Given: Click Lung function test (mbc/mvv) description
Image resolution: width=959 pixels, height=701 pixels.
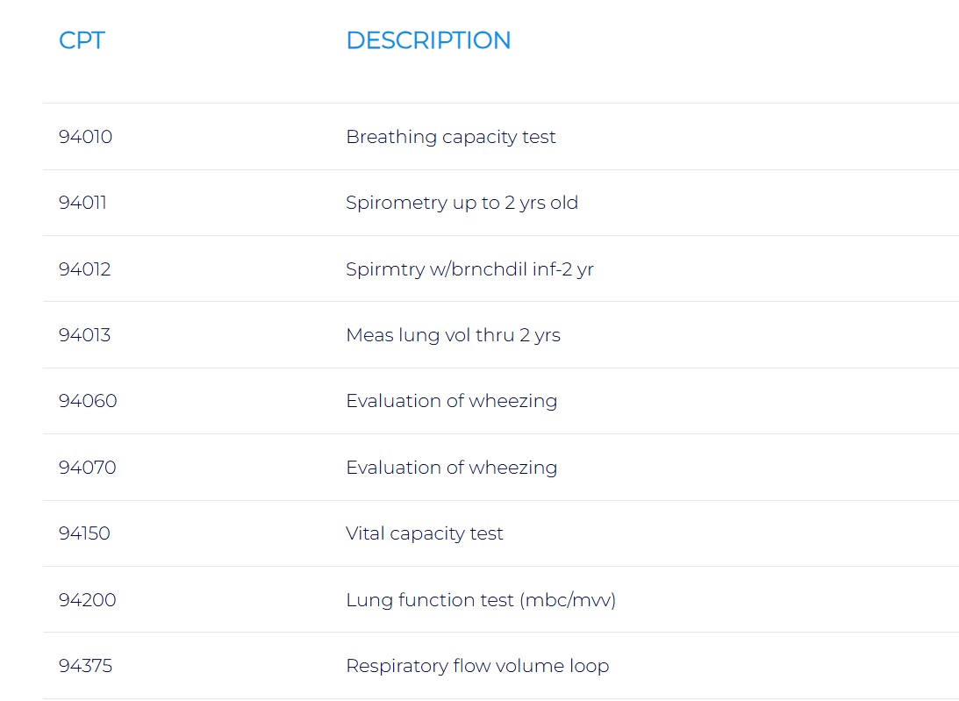Looking at the screenshot, I should [481, 600].
